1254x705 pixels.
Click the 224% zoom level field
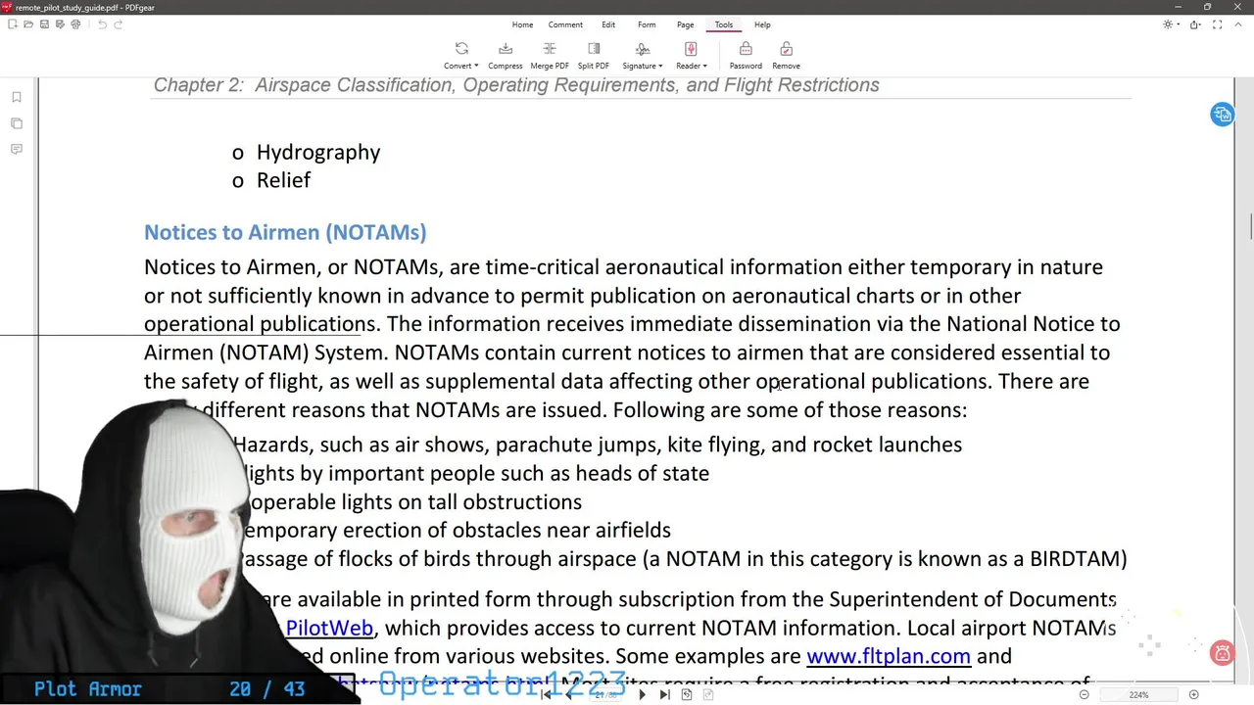[1138, 694]
